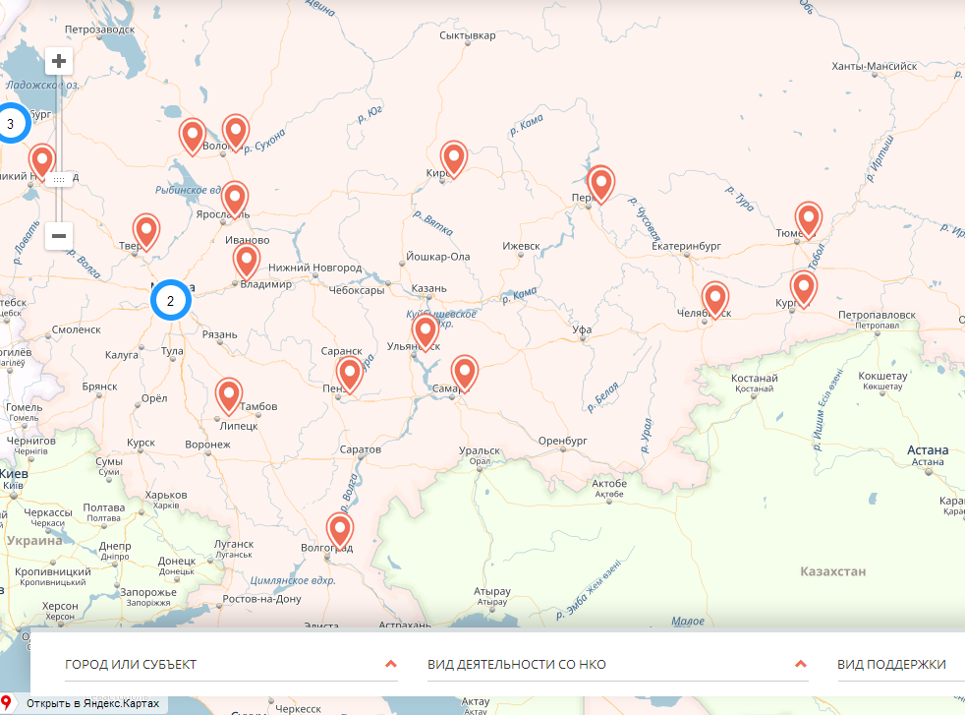Click the map pin near Киров
965x715 pixels.
[x=453, y=157]
